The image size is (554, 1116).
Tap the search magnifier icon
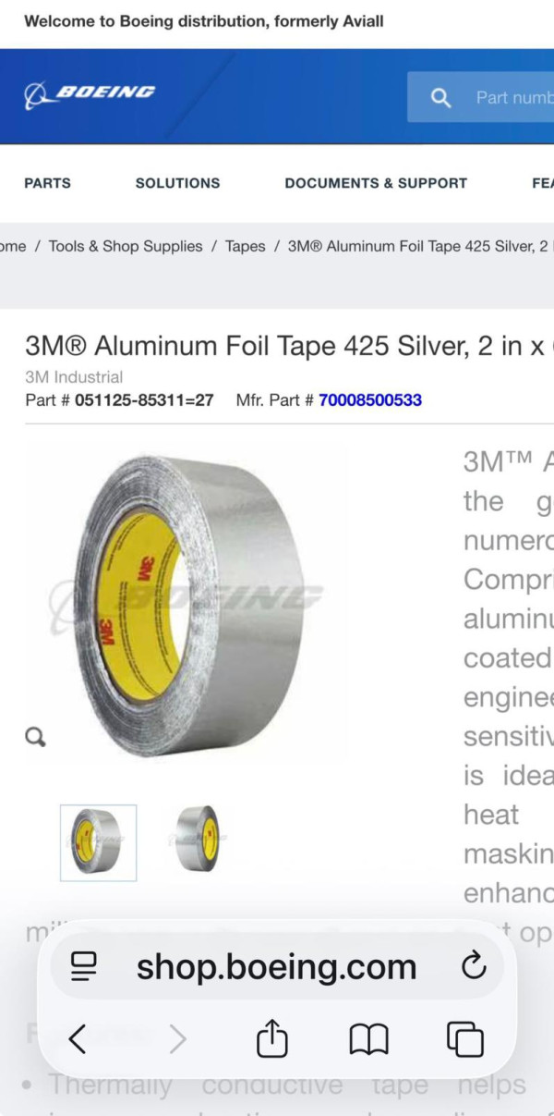pyautogui.click(x=441, y=98)
